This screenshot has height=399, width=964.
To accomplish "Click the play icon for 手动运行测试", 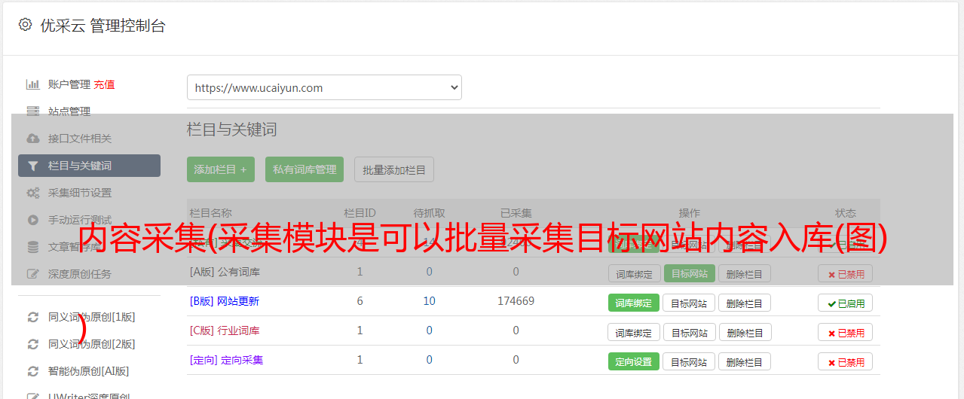I will 33,220.
